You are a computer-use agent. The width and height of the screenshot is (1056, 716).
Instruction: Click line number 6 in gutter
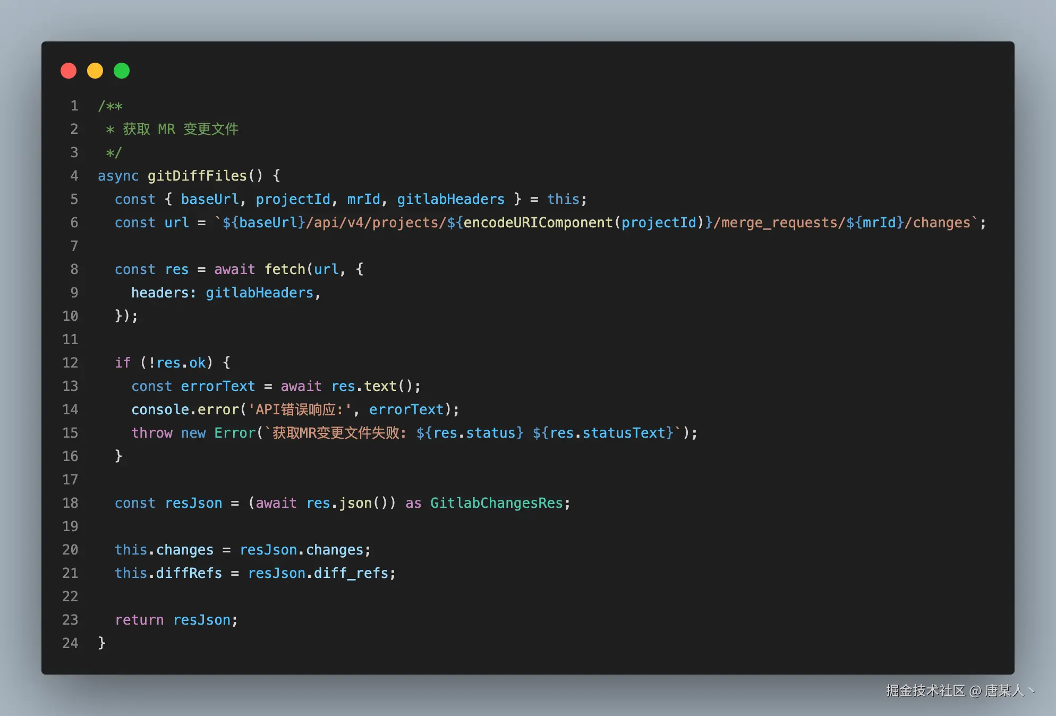click(74, 223)
